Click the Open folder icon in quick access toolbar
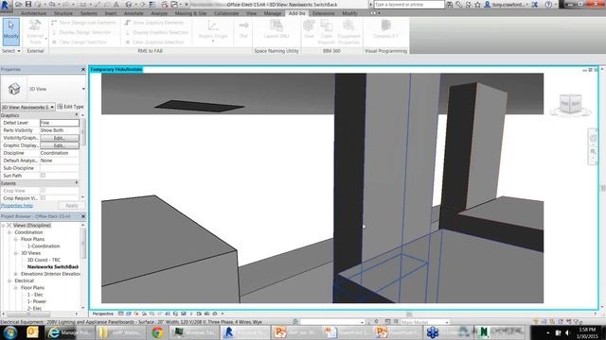Screen dimensions: 606x340 (x=18, y=4)
